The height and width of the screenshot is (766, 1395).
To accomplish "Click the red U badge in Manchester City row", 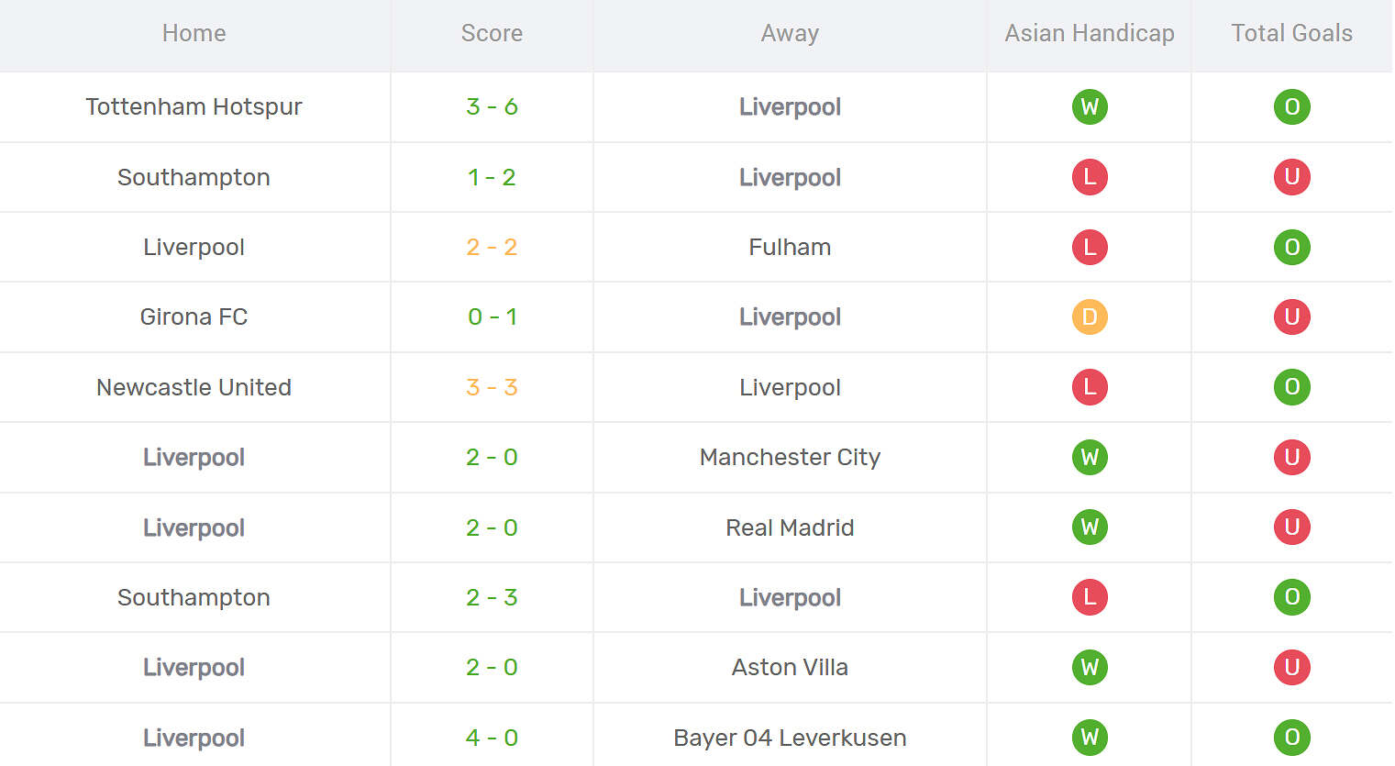I will 1291,457.
